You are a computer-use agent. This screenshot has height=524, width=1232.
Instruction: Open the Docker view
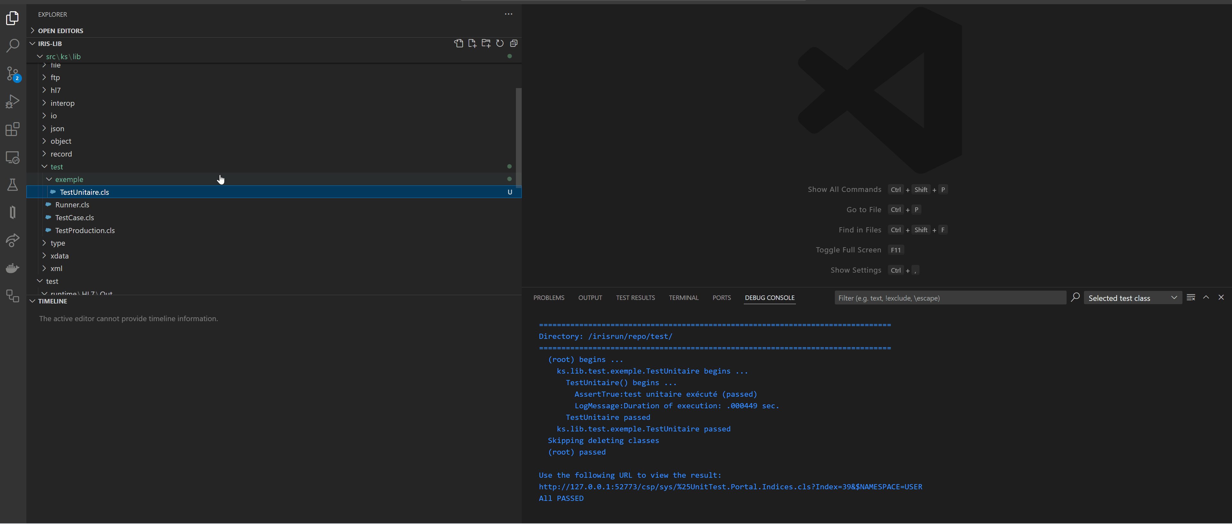(x=12, y=268)
